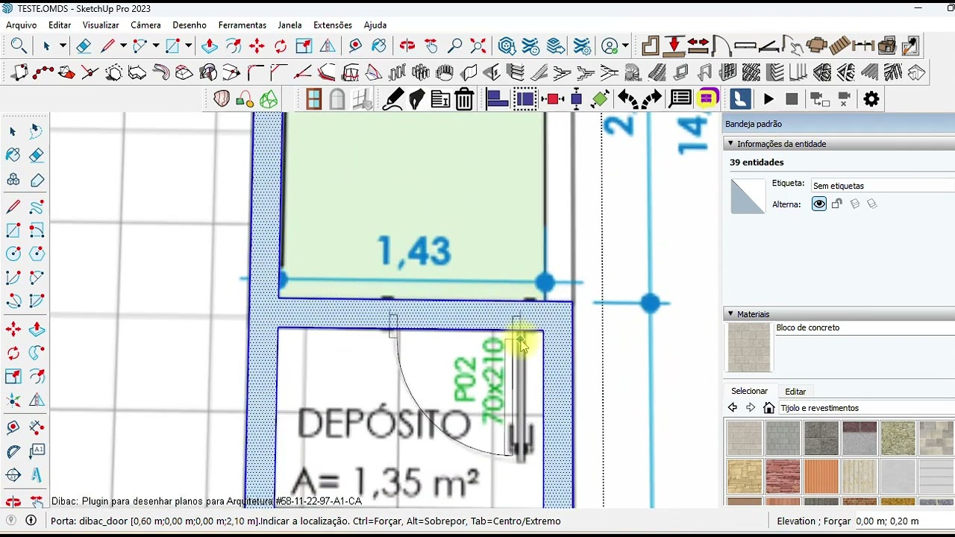Select the Rotate tool in top toolbar
Screen dimensions: 955x537
[281, 46]
